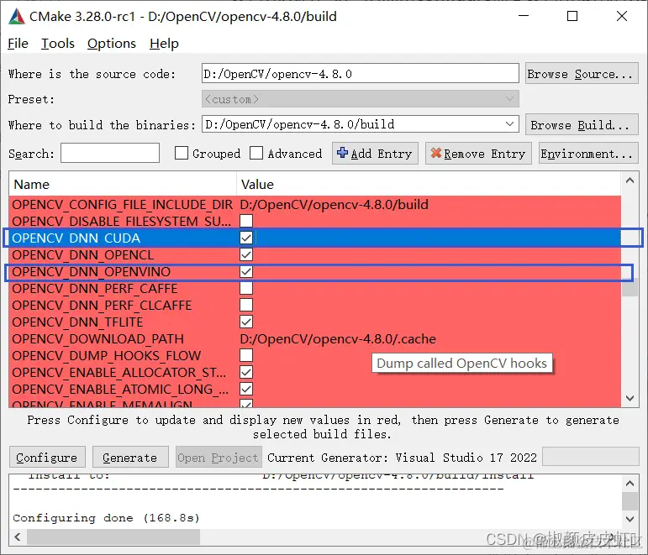Maximize the CMake window
The image size is (648, 555).
point(572,16)
